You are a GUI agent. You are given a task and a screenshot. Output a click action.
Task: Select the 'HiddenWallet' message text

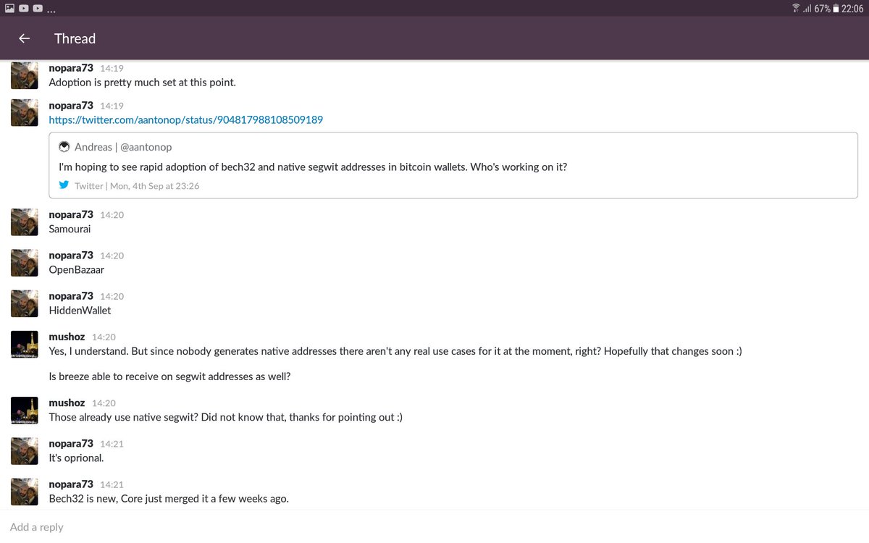click(x=80, y=310)
